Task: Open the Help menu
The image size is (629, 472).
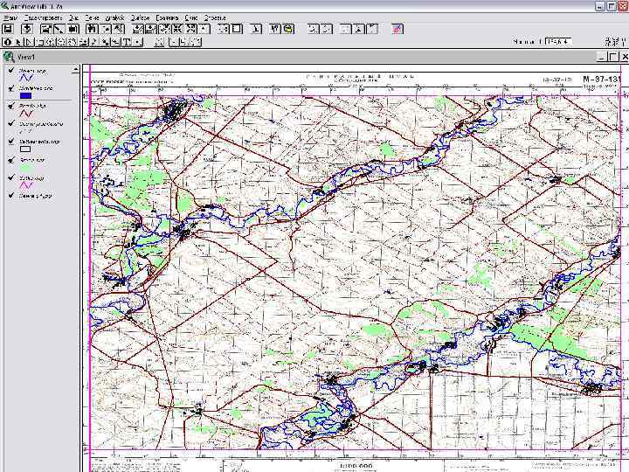Action: pyautogui.click(x=215, y=17)
